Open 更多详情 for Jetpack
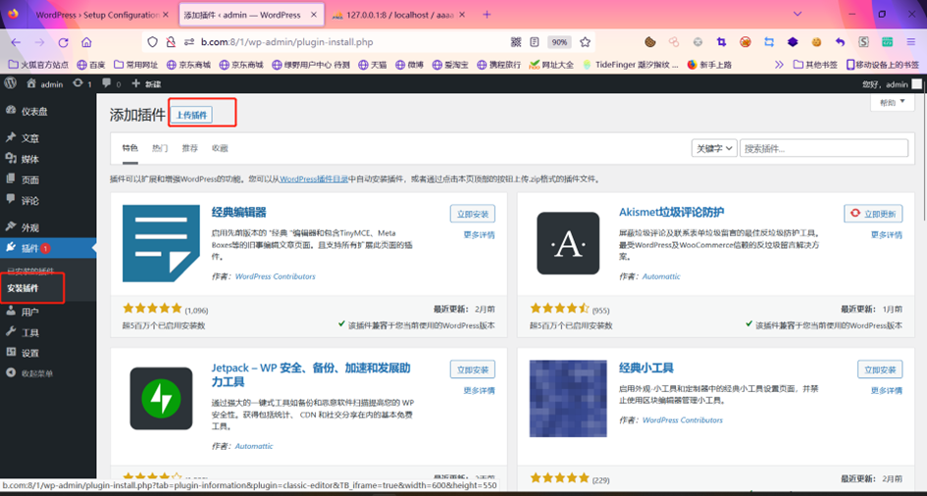 point(480,390)
